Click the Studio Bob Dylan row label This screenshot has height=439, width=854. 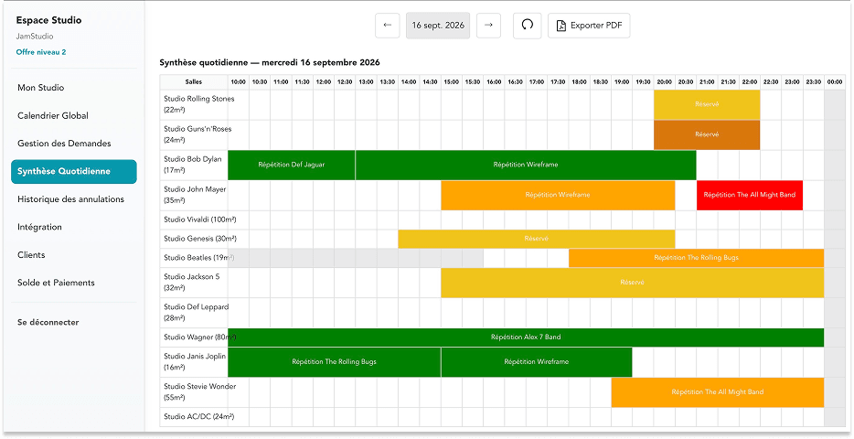tap(194, 165)
